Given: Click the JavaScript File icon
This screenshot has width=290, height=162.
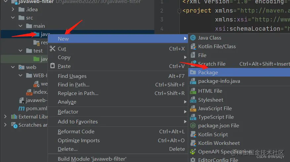Looking at the screenshot, I should tap(193, 109).
